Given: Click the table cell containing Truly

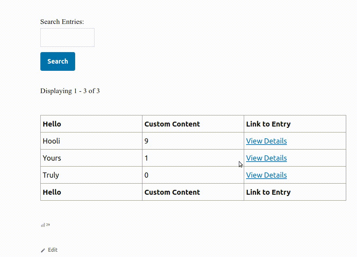Looking at the screenshot, I should click(51, 175).
